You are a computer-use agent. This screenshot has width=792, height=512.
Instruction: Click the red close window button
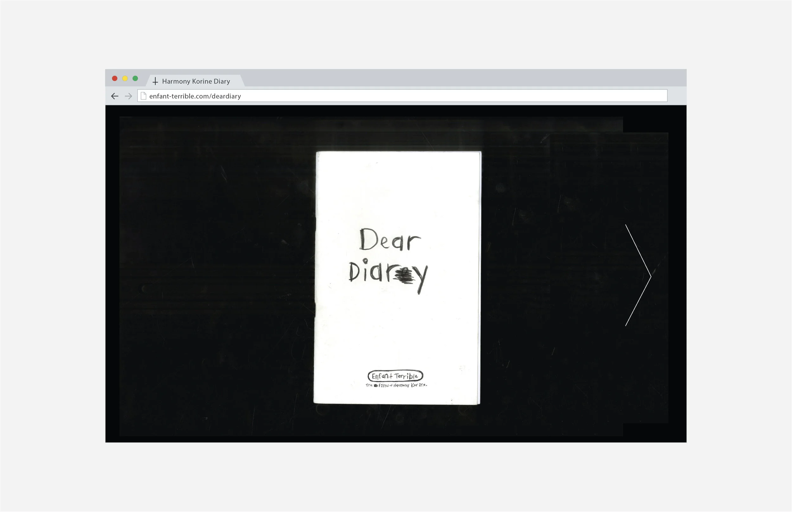tap(115, 78)
